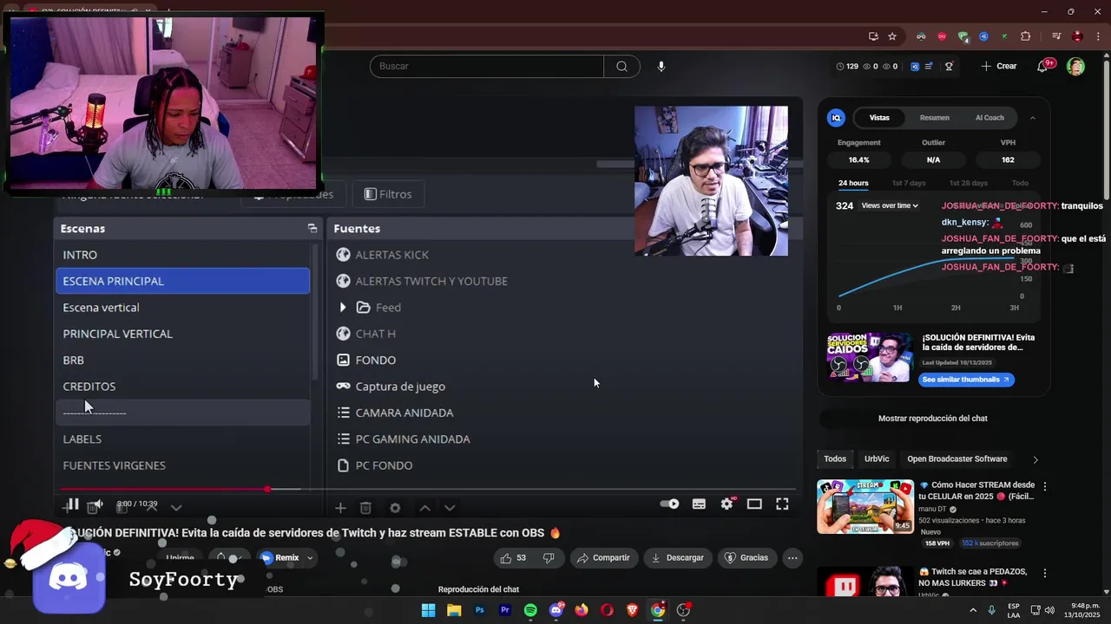Open ¡SOLUCIÓN DEFINITIVA! thumbnail in vidIQ
1111x624 pixels.
869,357
